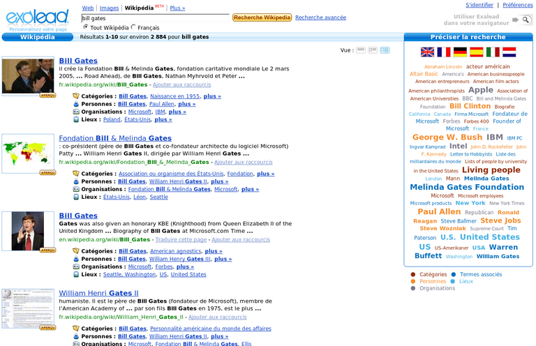Select Tout Wikipédia radio option
The height and width of the screenshot is (346, 536).
click(85, 27)
